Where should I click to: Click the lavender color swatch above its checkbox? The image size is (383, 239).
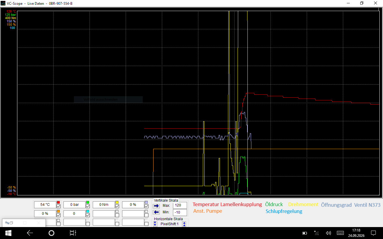tap(146, 203)
